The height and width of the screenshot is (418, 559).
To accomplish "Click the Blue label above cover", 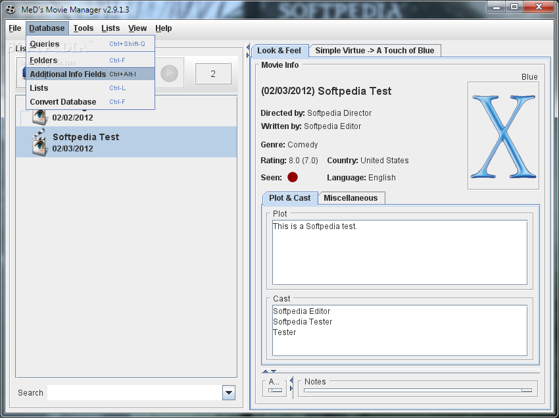I will pos(529,77).
